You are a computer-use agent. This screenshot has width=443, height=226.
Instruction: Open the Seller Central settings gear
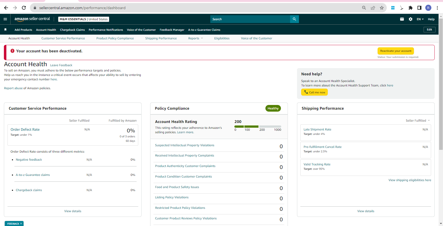[411, 19]
